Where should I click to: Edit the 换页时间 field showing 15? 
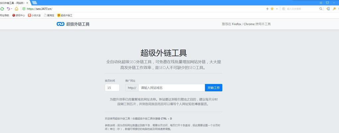(112, 88)
